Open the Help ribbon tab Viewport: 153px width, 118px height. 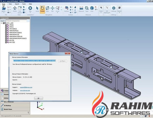coord(30,4)
